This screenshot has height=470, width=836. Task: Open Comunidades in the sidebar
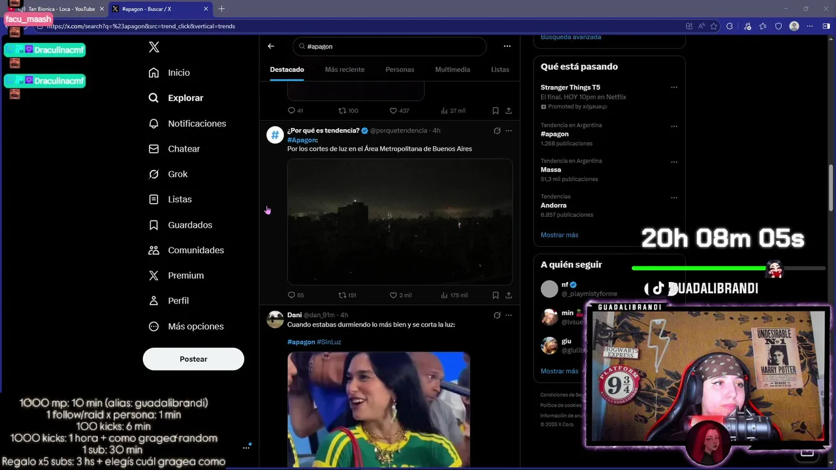pos(186,250)
